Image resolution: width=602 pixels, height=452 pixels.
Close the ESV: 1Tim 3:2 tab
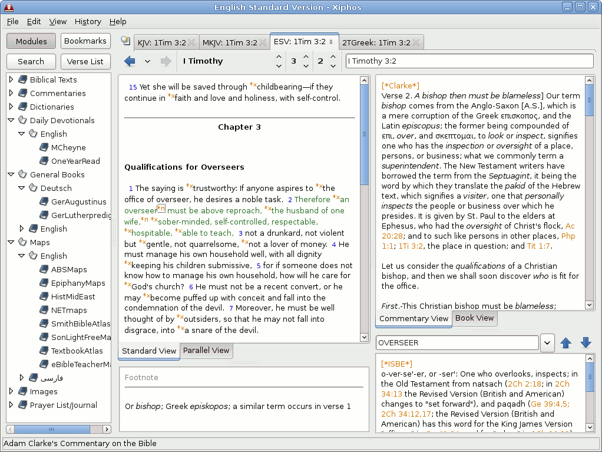pos(331,41)
